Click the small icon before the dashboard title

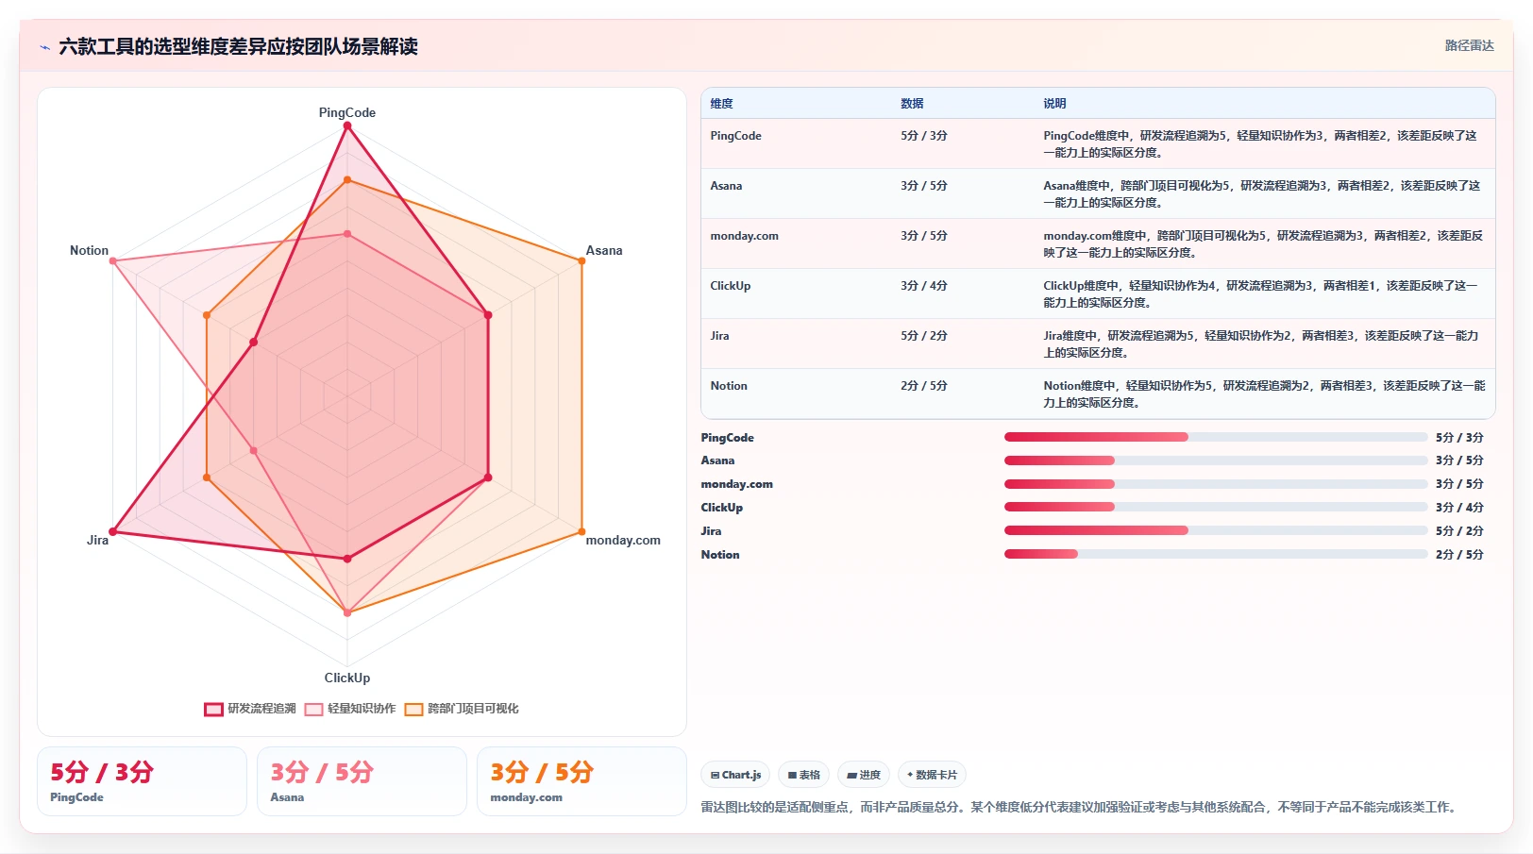tap(44, 47)
